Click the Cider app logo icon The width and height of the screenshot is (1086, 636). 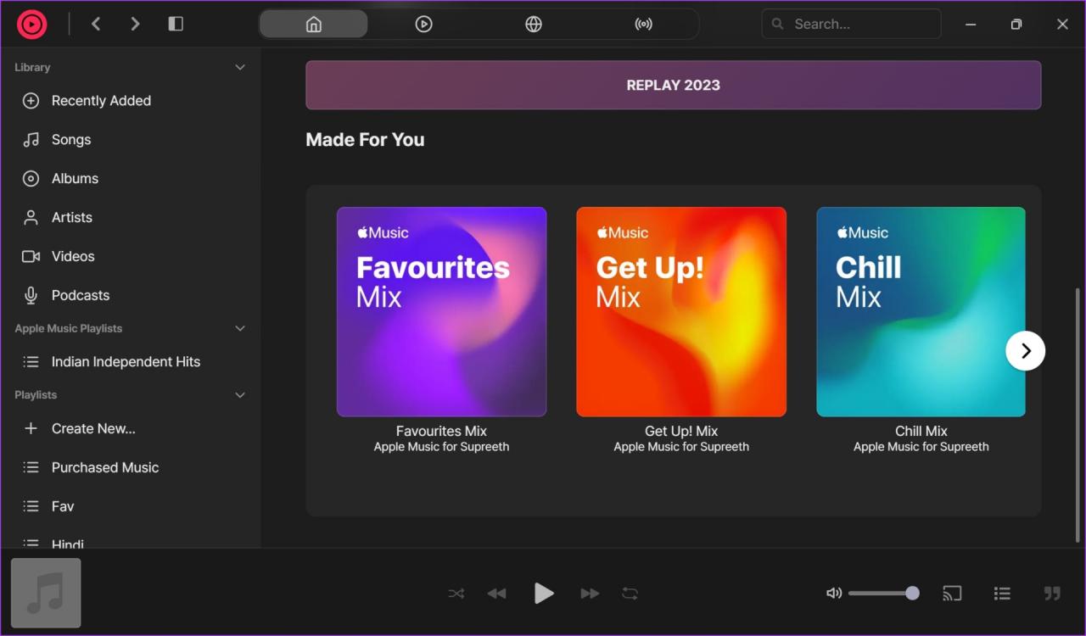[32, 25]
